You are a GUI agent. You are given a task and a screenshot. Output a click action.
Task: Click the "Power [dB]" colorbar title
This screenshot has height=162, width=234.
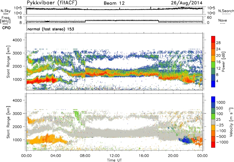click(x=223, y=62)
